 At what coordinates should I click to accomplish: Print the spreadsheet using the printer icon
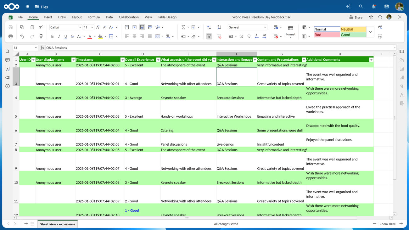(x=10, y=36)
